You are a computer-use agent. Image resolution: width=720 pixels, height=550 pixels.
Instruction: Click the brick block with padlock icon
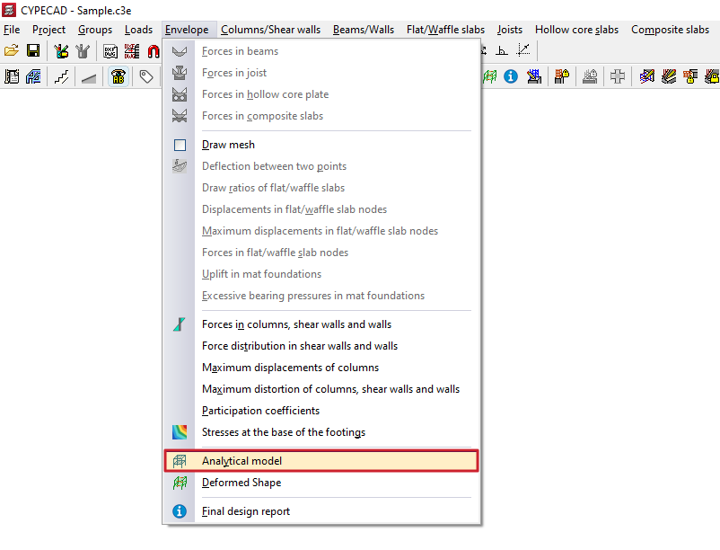[x=690, y=76]
